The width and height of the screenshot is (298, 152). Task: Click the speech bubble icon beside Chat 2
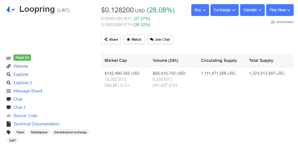coord(9,107)
